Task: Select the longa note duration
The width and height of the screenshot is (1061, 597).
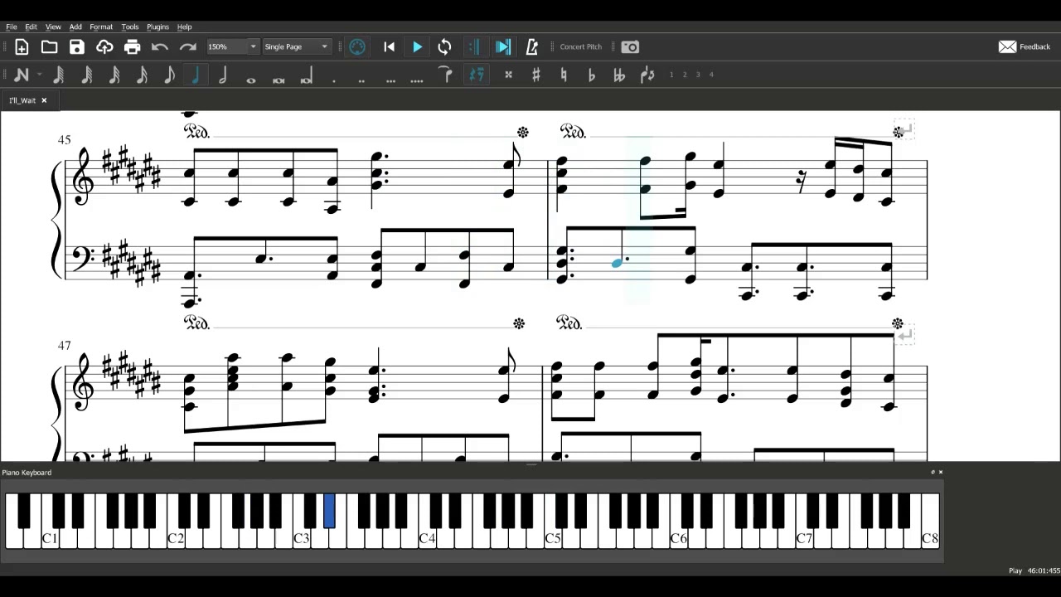Action: click(306, 77)
